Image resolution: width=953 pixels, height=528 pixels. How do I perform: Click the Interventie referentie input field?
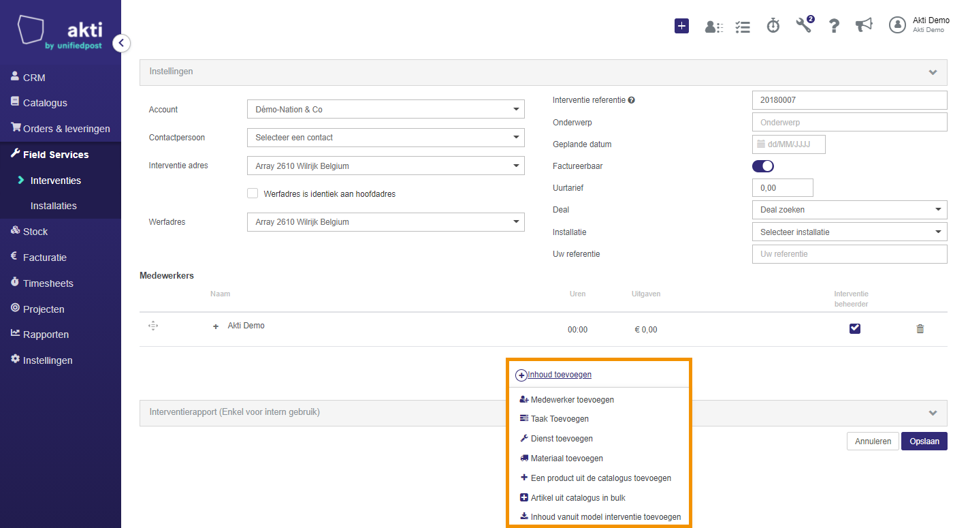(850, 100)
